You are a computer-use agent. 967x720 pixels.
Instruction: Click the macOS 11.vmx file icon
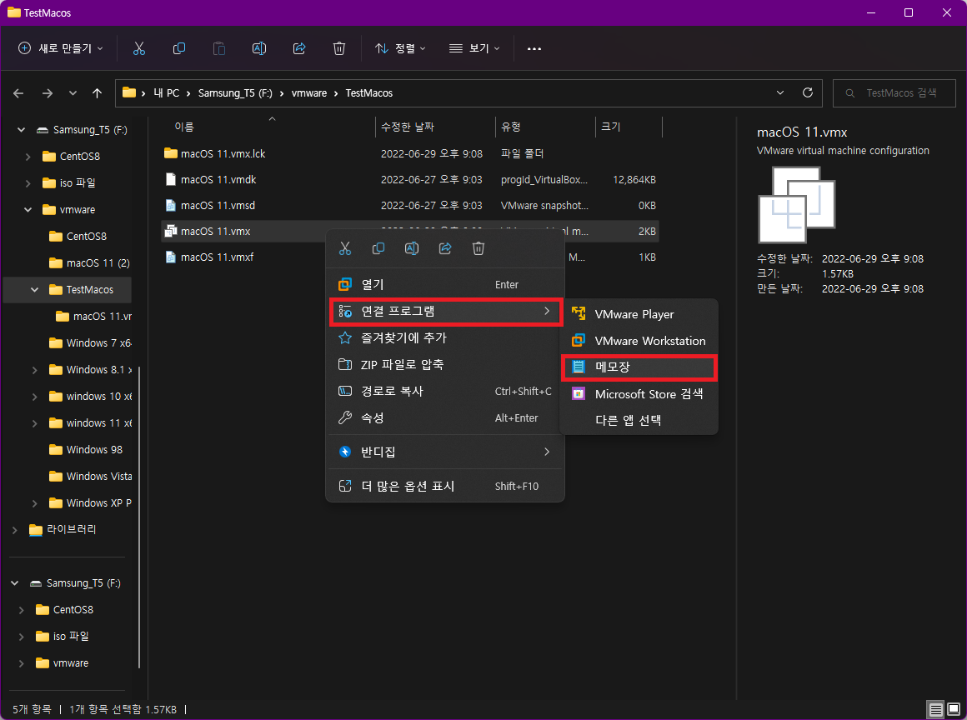point(171,231)
